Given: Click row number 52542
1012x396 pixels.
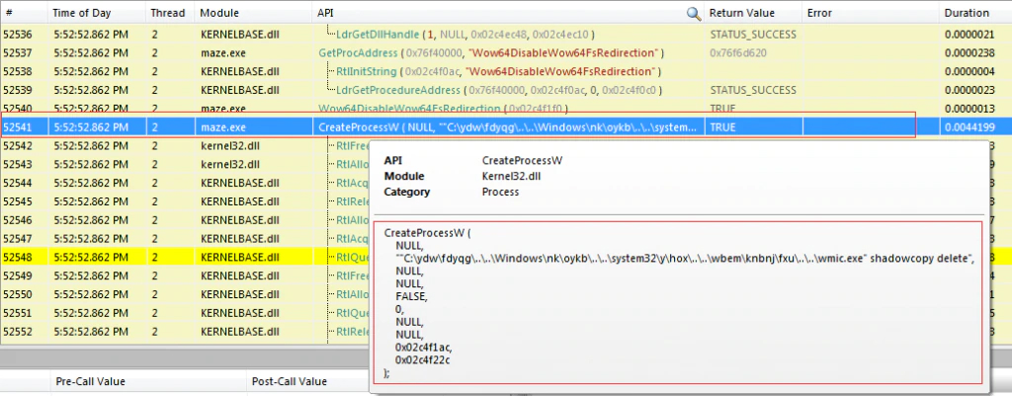Looking at the screenshot, I should 16,146.
